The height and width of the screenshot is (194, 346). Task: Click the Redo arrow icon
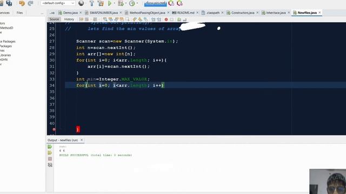point(30,3)
